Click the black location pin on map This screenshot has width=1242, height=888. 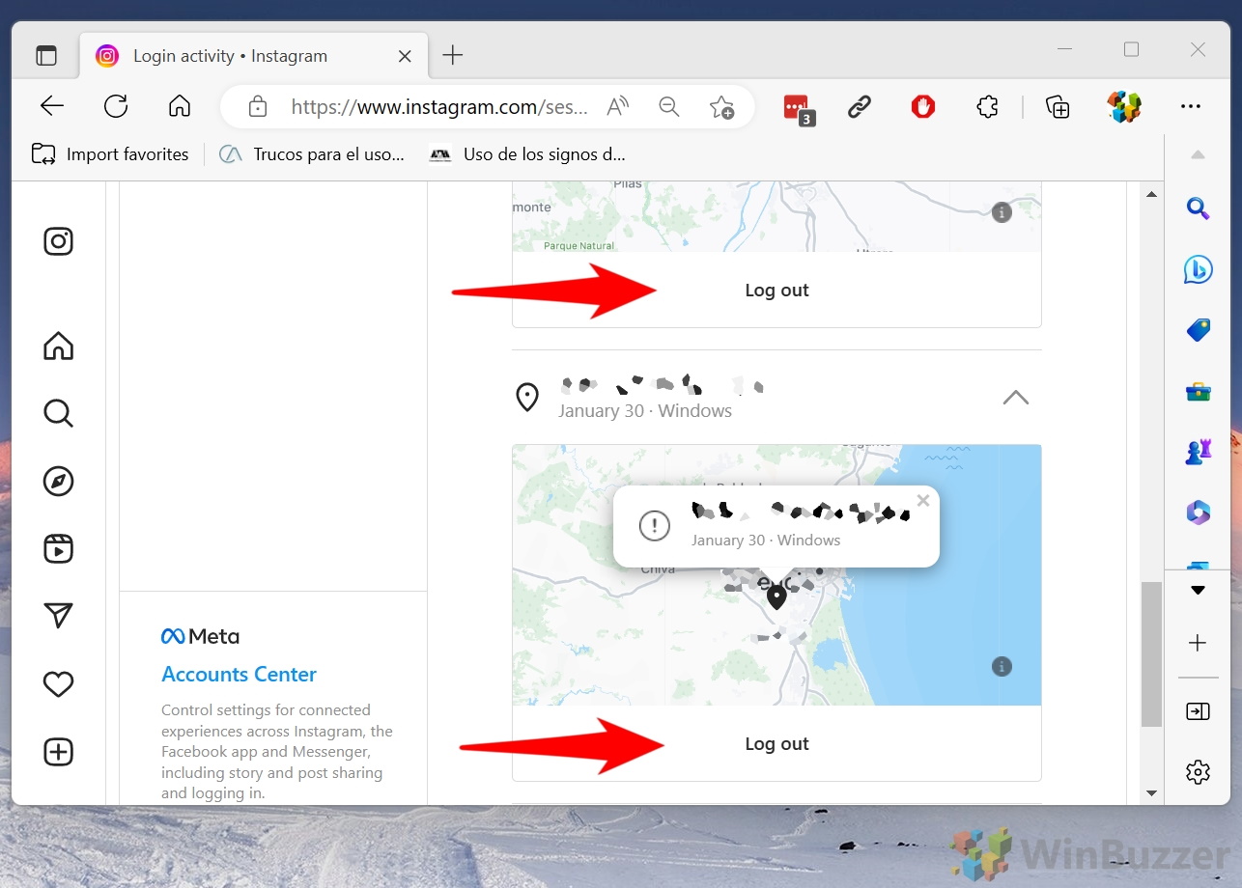click(776, 597)
